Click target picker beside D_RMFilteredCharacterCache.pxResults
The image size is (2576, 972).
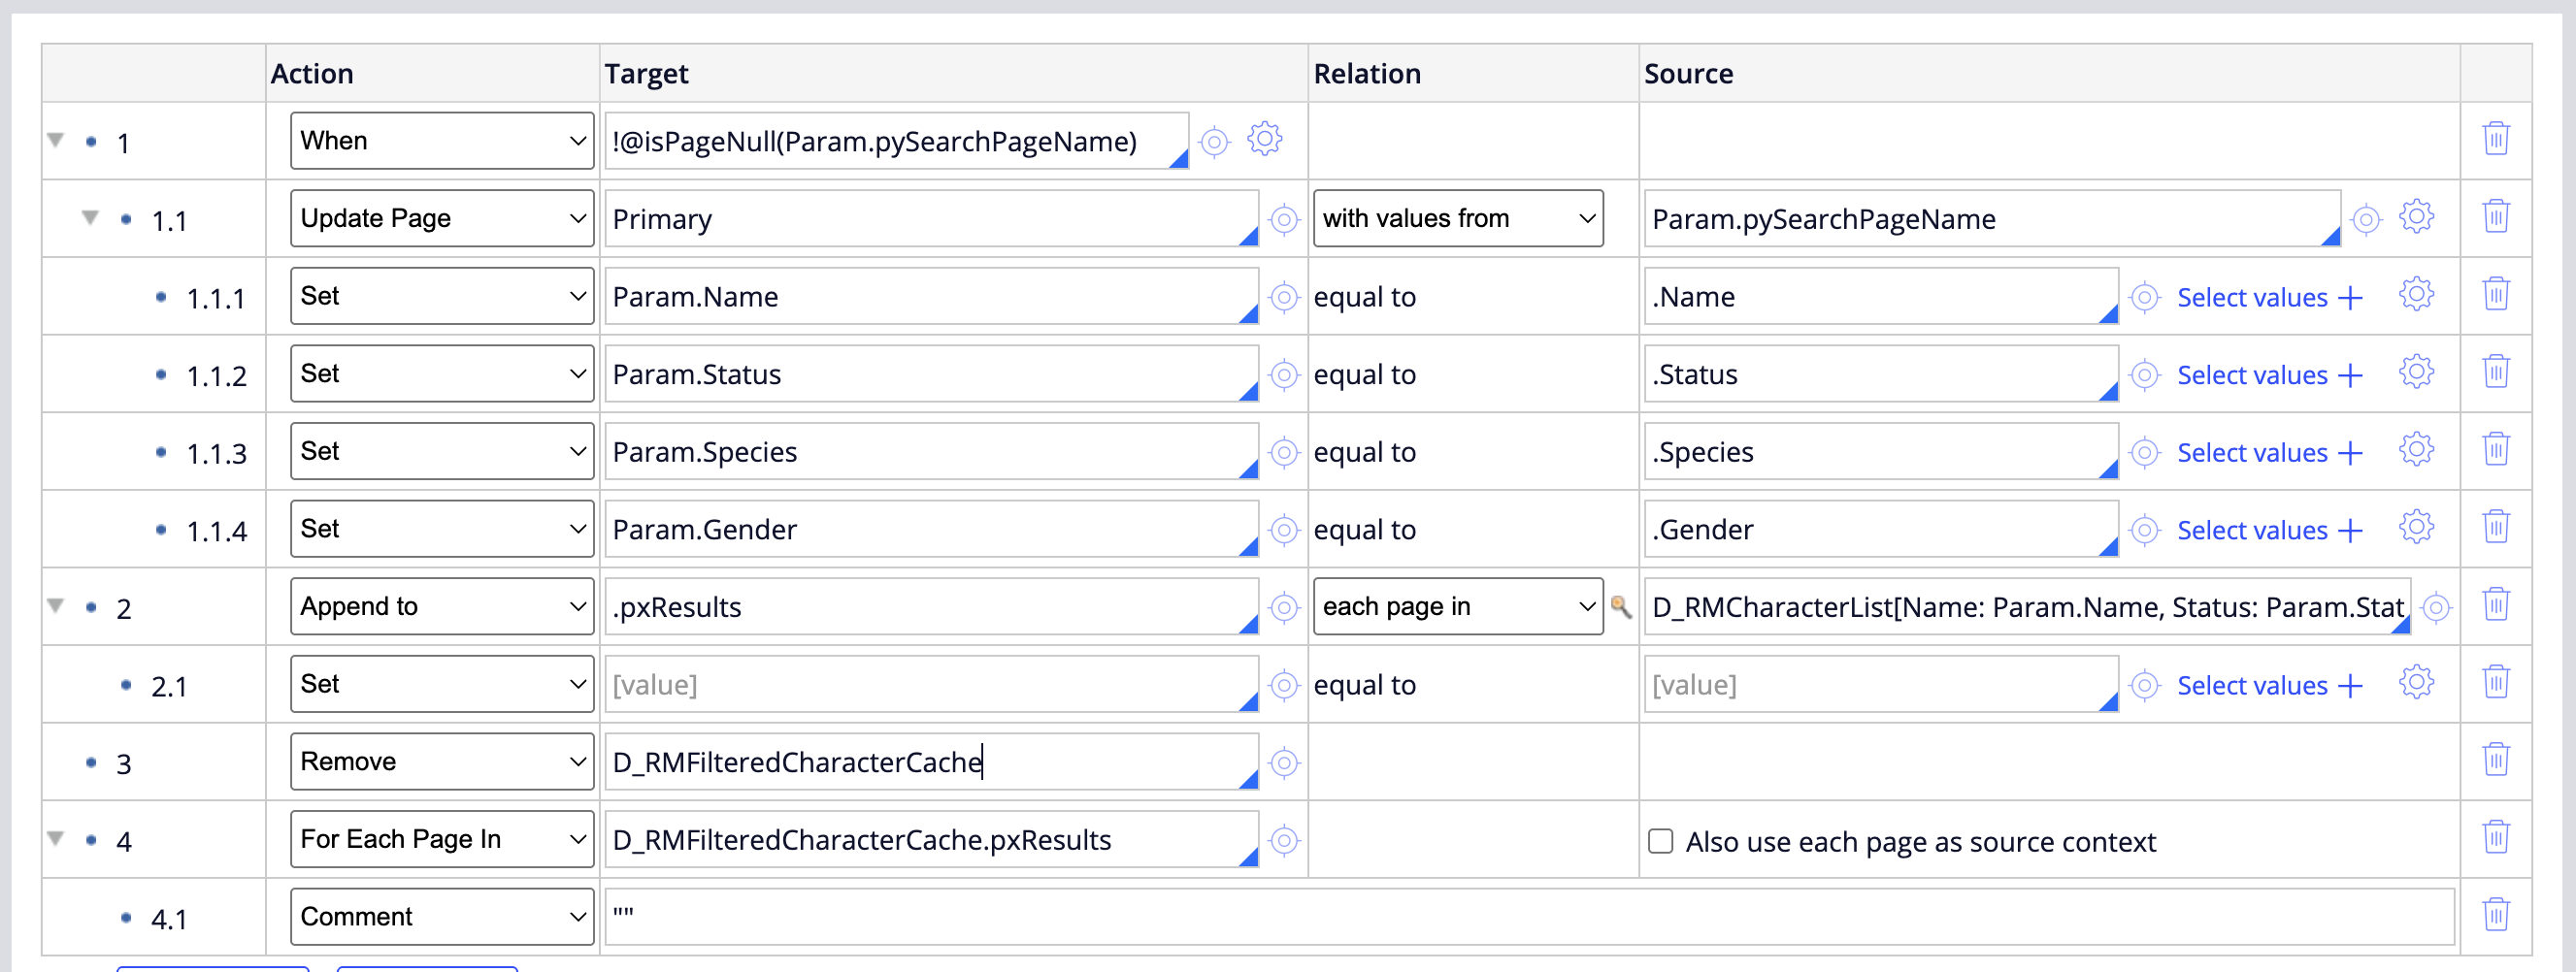pos(1283,840)
